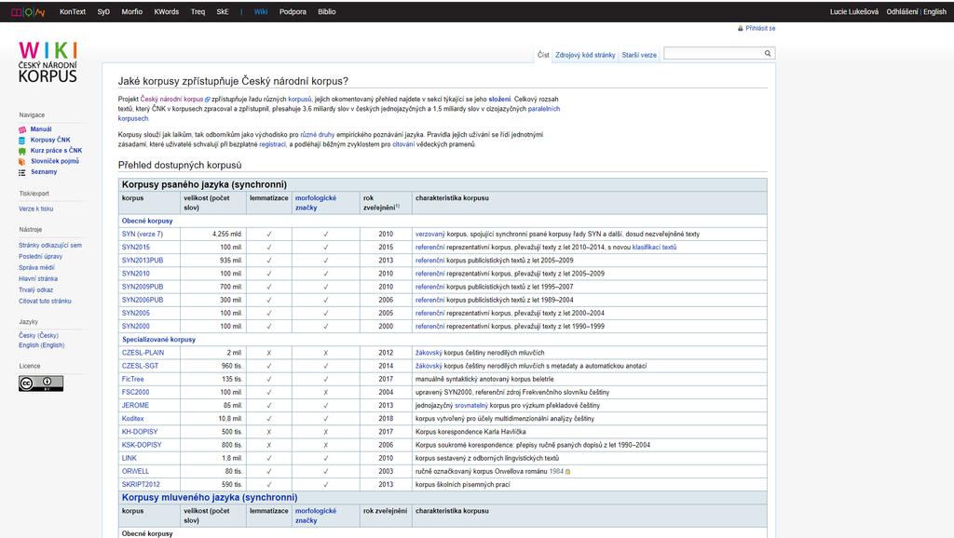Open the CZESL-PLAIN corpus link
The width and height of the screenshot is (954, 538).
(143, 353)
